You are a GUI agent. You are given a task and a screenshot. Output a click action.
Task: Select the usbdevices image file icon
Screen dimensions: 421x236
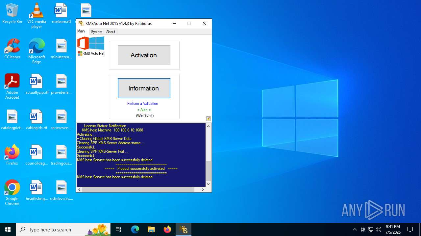[x=61, y=191]
